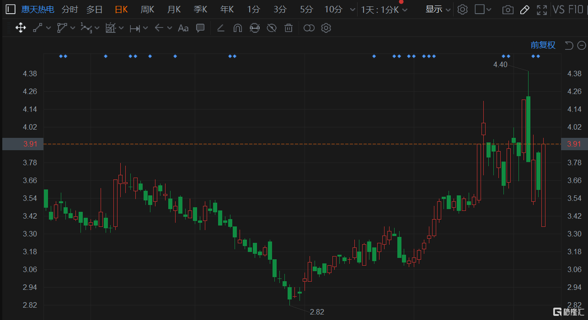
Task: Select the trend chart measurement tool
Action: (x=111, y=28)
